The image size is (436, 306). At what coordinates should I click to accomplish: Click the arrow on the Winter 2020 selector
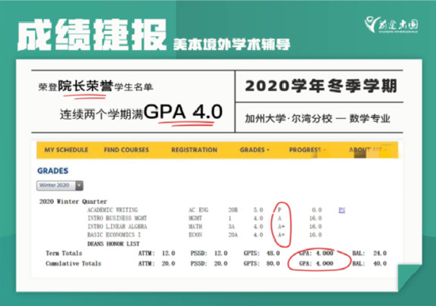pos(79,186)
